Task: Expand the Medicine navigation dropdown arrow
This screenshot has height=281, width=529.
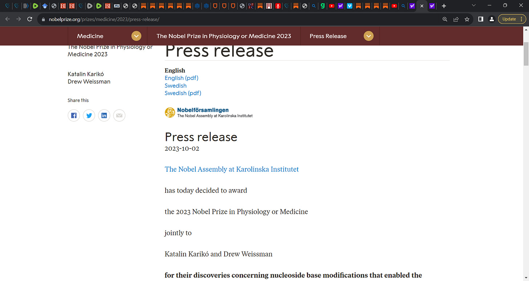Action: click(136, 36)
